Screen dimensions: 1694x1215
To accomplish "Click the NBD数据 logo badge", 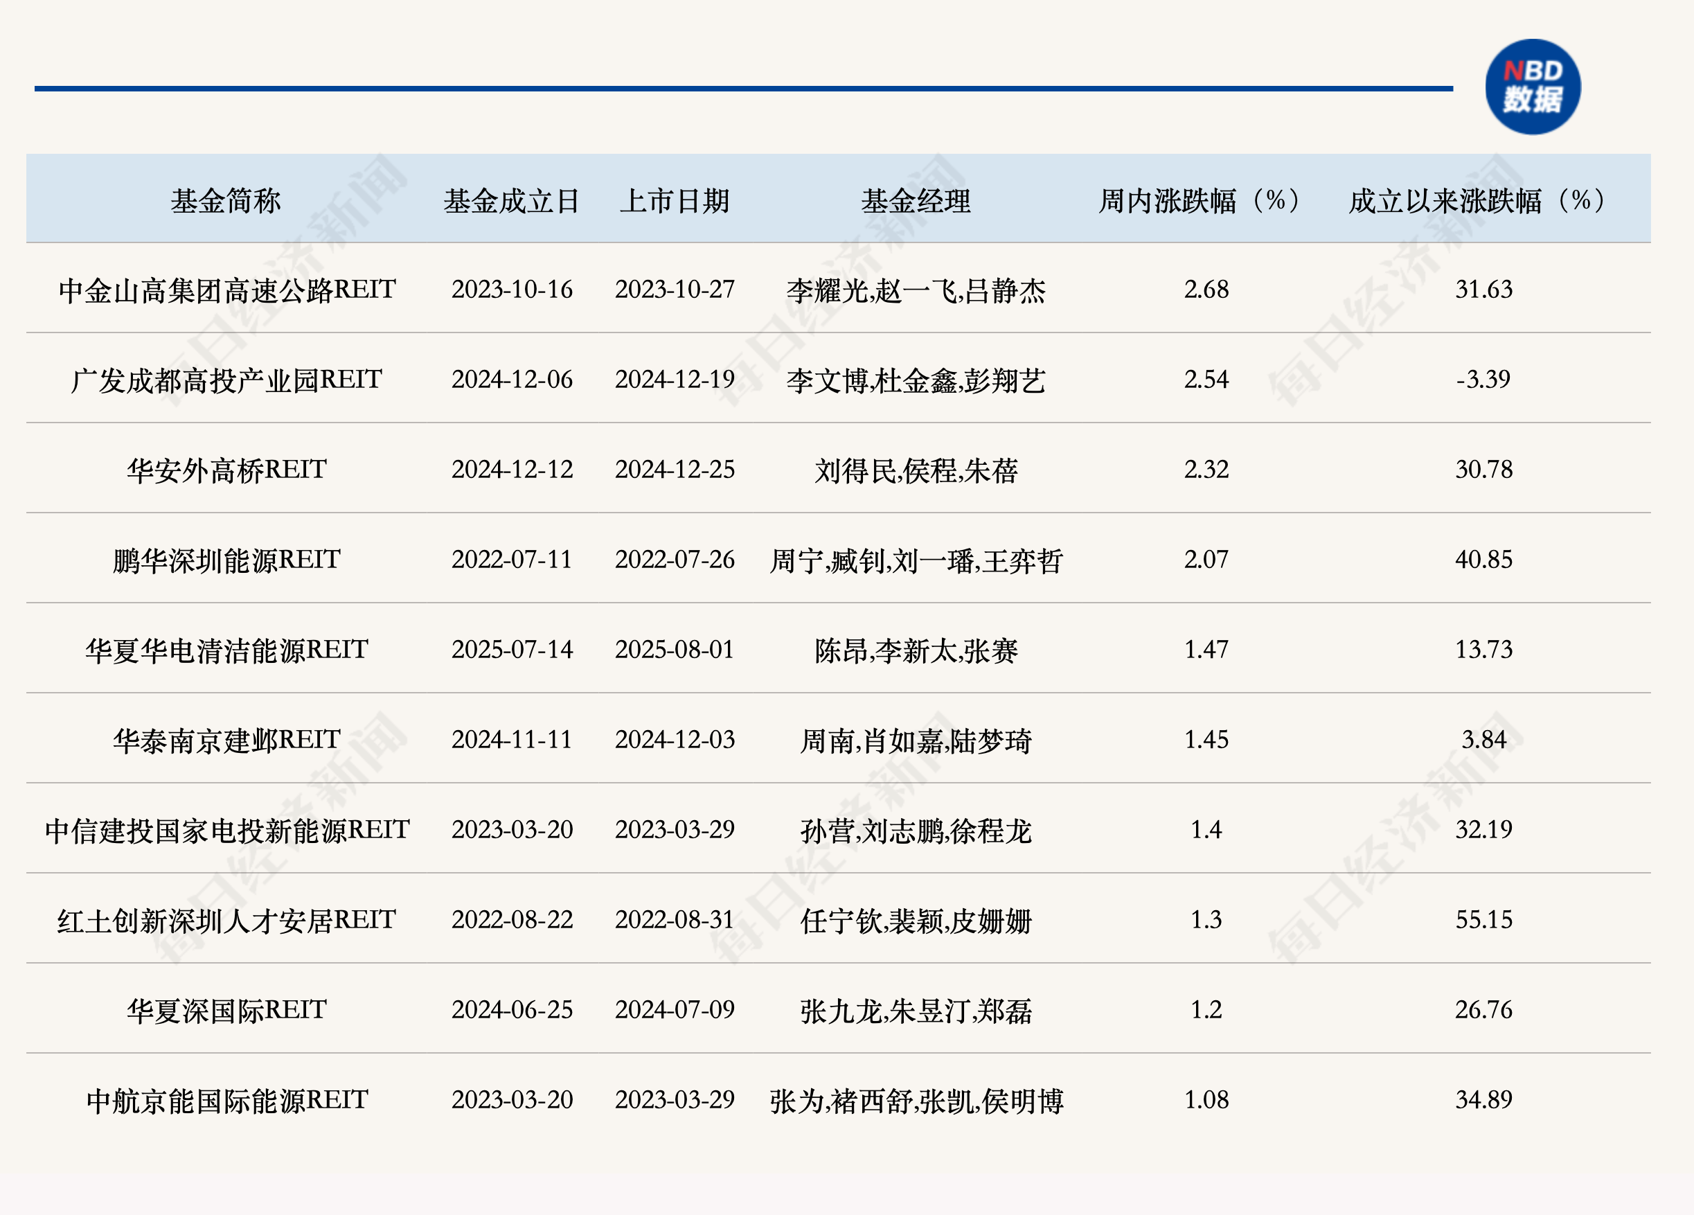I will tap(1532, 87).
